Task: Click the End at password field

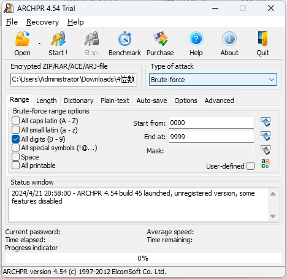Action: 211,137
